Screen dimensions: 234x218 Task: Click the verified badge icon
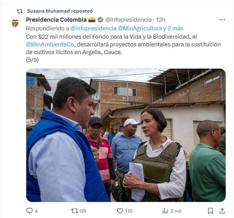(x=100, y=20)
